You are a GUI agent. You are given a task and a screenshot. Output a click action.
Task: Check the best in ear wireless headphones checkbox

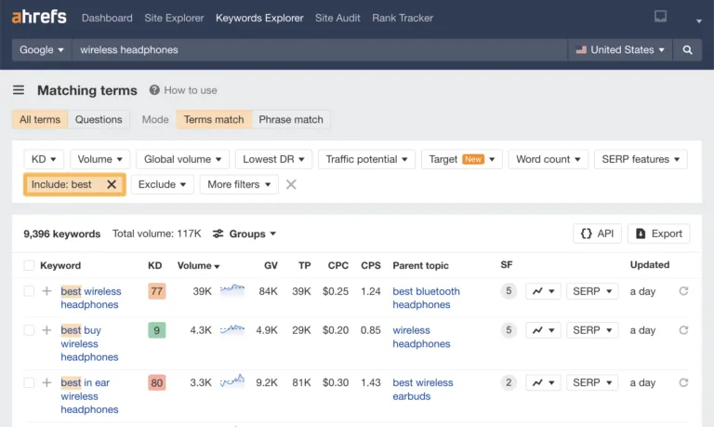[29, 382]
